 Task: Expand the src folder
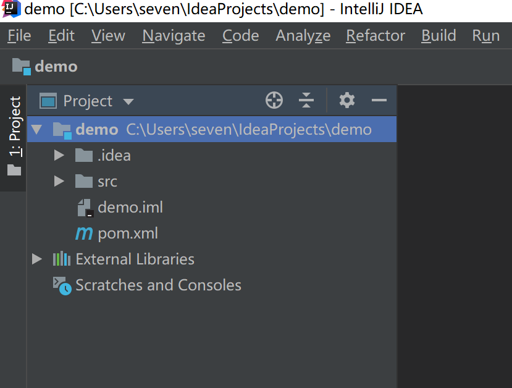click(x=59, y=181)
